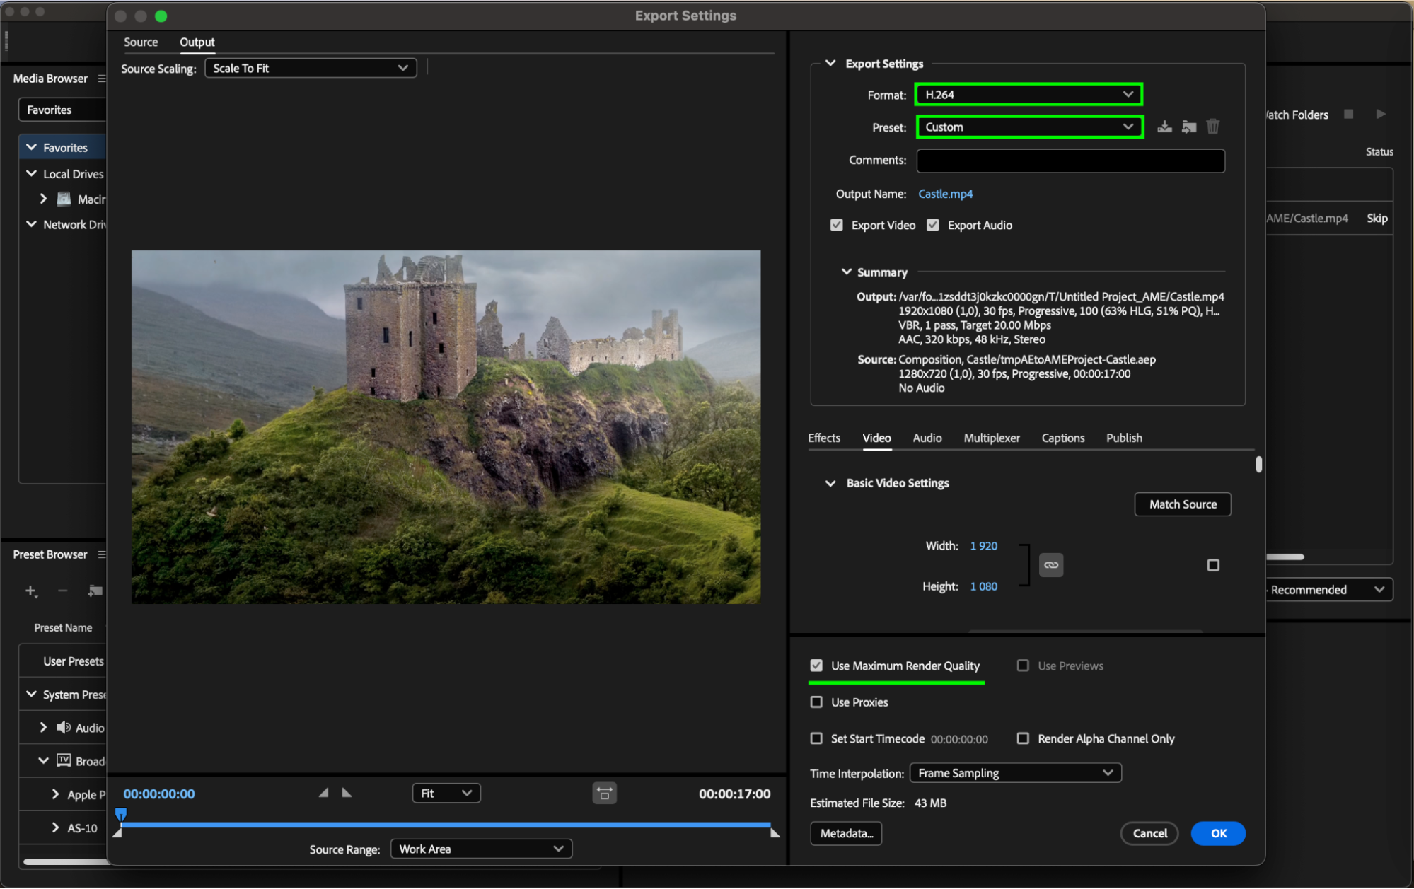Image resolution: width=1414 pixels, height=889 pixels.
Task: Click the Save Preset icon
Action: (x=1164, y=127)
